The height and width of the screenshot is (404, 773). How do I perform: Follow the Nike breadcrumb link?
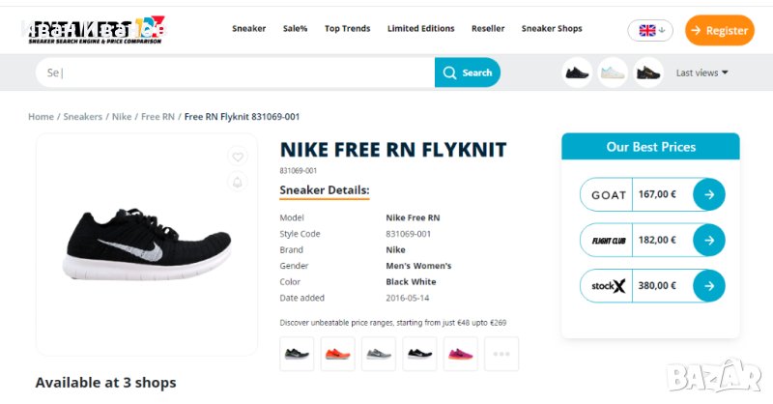(x=122, y=117)
